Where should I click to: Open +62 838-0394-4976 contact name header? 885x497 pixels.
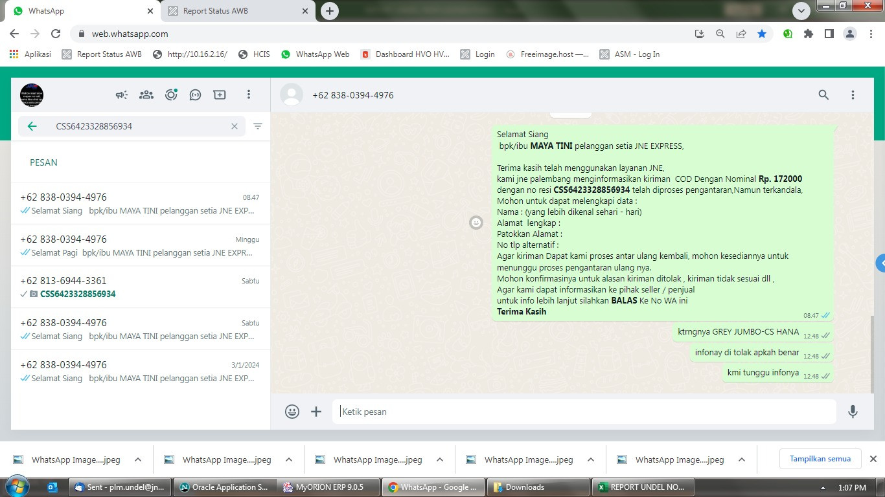pos(353,95)
